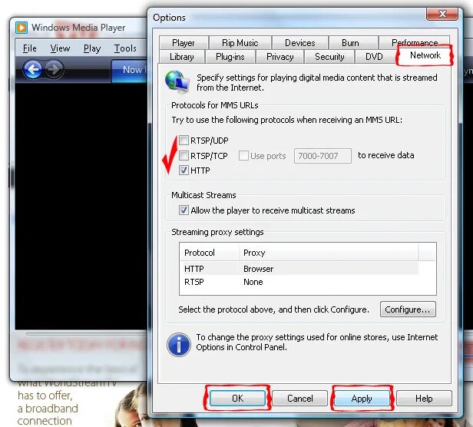Click the Apply button
Image resolution: width=473 pixels, height=427 pixels.
(362, 399)
